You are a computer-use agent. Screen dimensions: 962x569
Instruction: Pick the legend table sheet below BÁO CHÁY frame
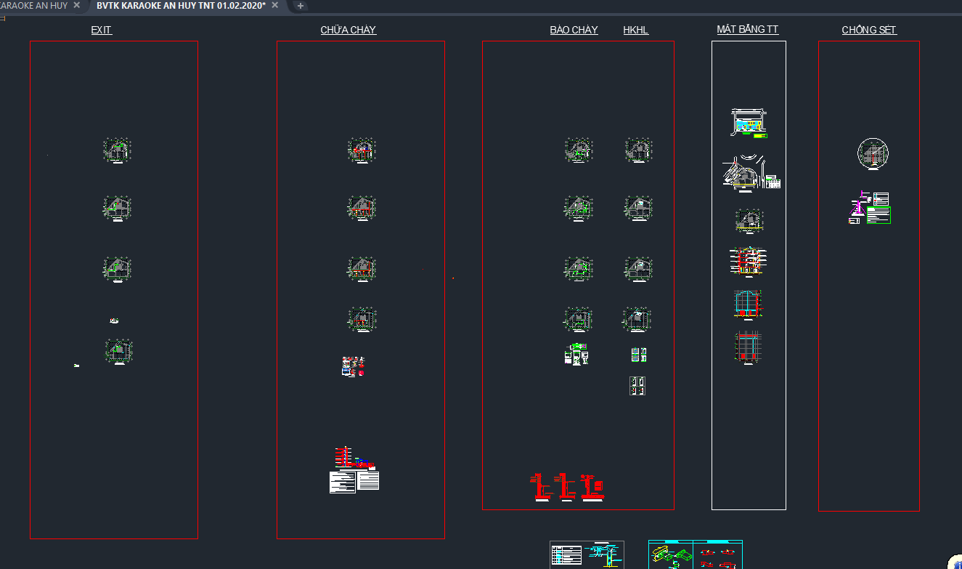click(587, 554)
